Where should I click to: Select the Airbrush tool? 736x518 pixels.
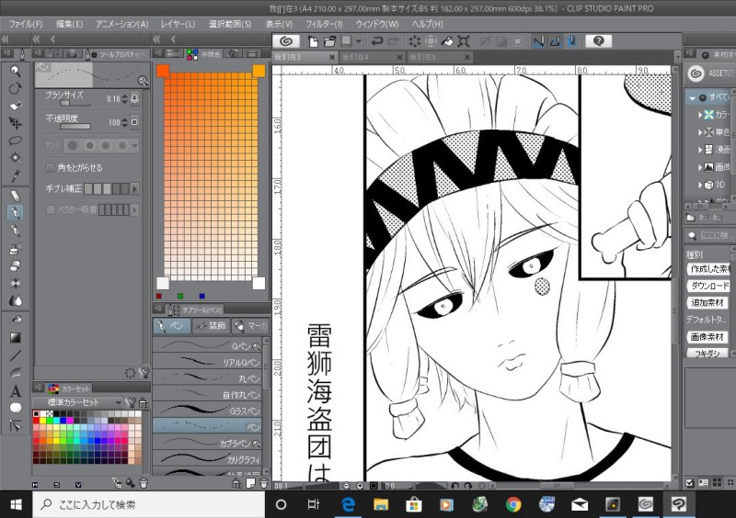16,248
